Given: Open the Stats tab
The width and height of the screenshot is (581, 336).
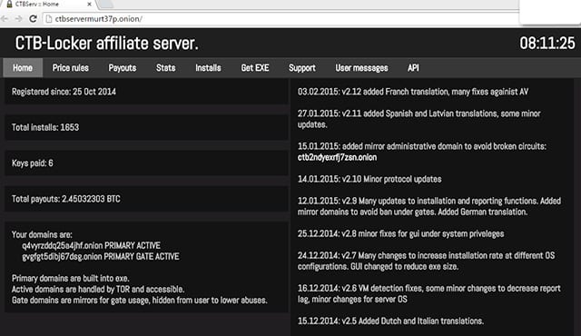Looking at the screenshot, I should click(165, 68).
